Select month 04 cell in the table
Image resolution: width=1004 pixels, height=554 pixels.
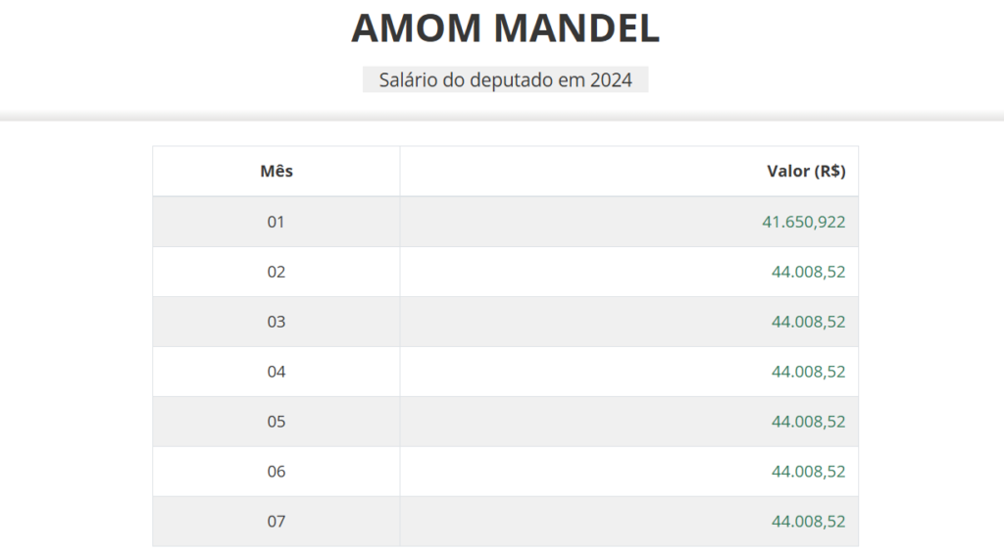coord(276,372)
